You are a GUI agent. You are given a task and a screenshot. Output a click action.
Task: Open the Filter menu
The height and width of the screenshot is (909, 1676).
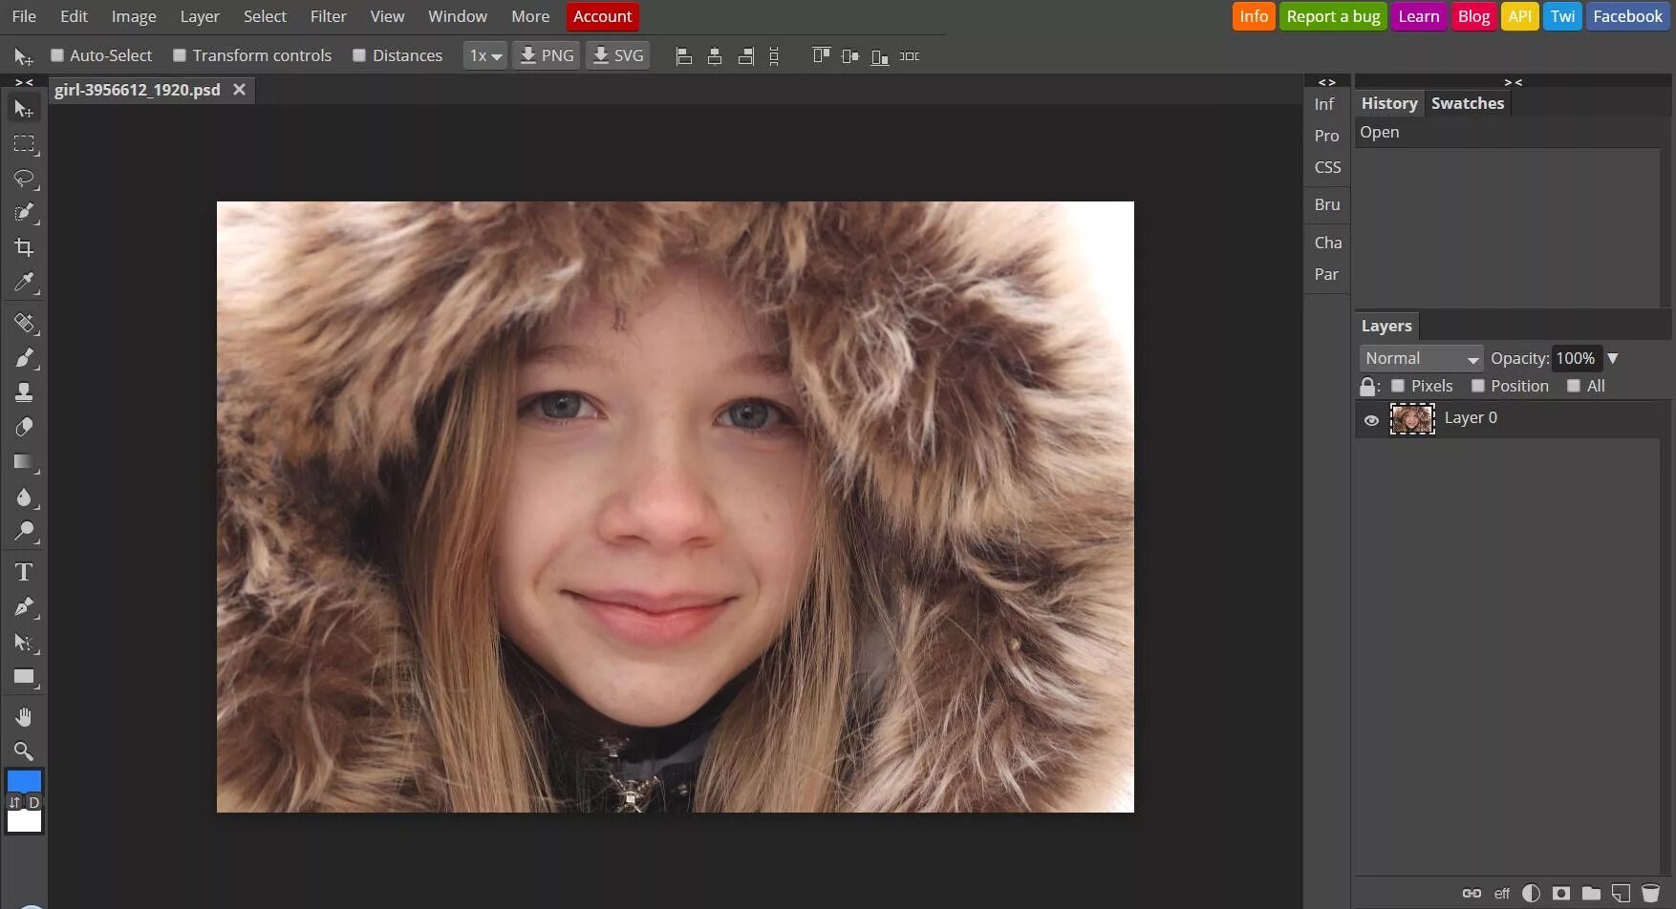click(x=328, y=16)
